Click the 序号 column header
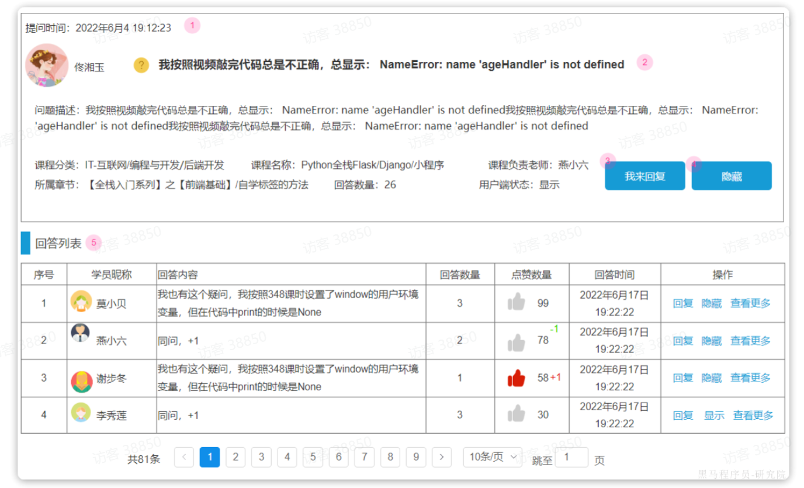 point(44,274)
